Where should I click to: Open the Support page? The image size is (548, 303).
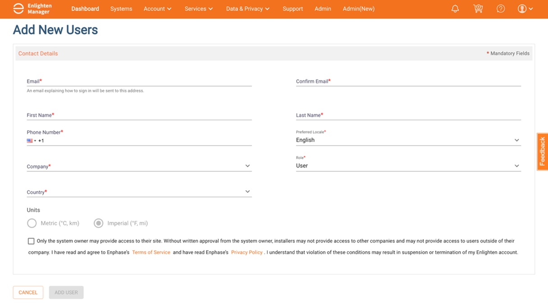(292, 9)
